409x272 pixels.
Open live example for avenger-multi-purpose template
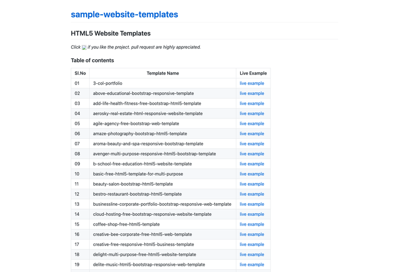tap(252, 154)
